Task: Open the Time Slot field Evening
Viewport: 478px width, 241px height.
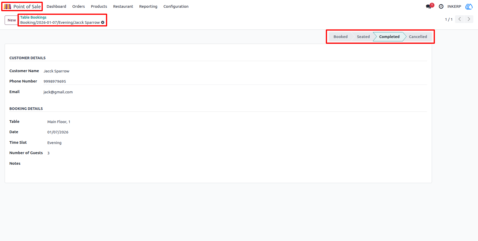Action: [54, 143]
